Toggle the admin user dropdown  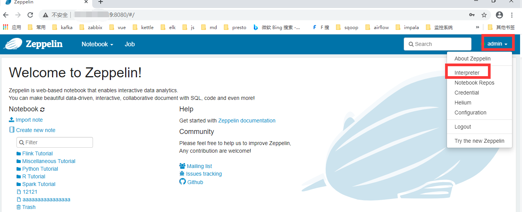click(497, 44)
